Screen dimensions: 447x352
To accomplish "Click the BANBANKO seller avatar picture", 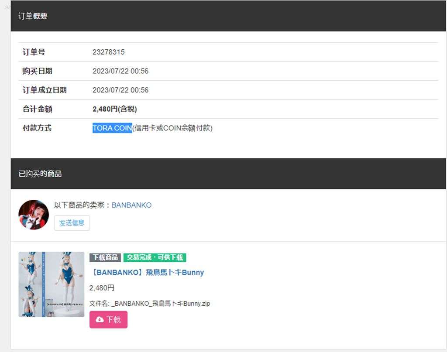I will 34,215.
